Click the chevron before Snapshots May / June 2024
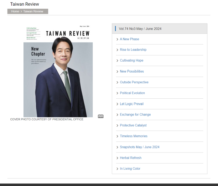This screenshot has width=218, height=186. pyautogui.click(x=117, y=147)
